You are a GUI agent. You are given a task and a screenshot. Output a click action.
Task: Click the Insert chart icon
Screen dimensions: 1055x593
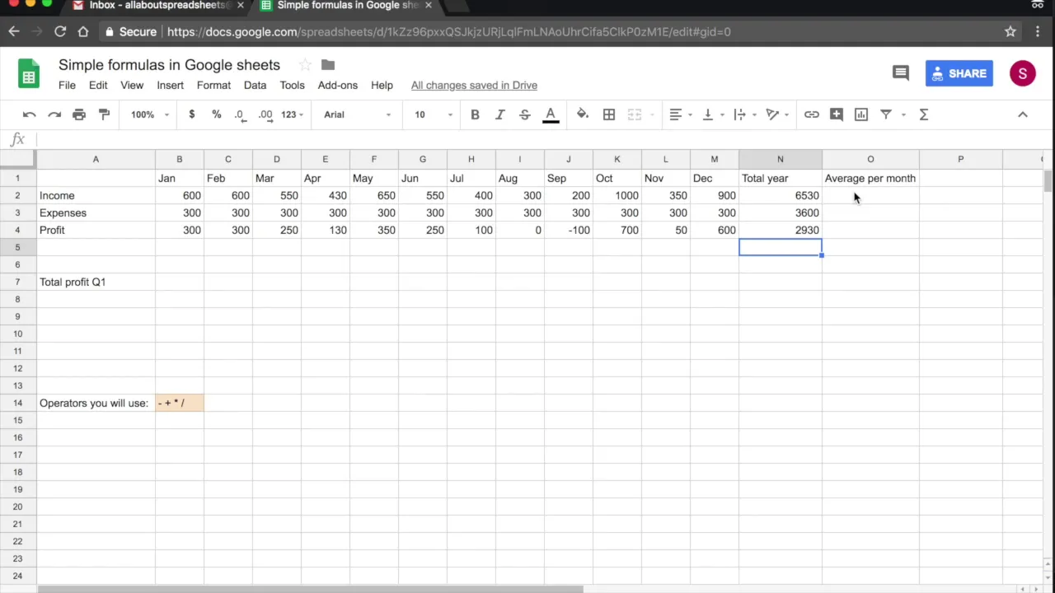click(x=861, y=114)
